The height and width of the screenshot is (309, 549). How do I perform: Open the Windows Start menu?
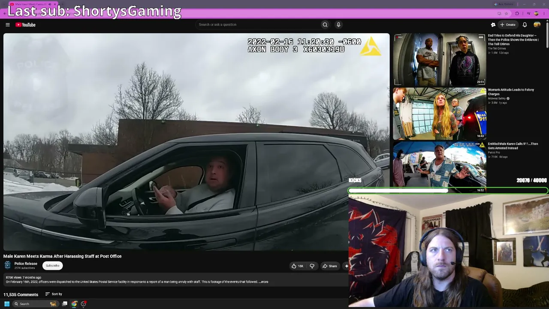tap(7, 304)
